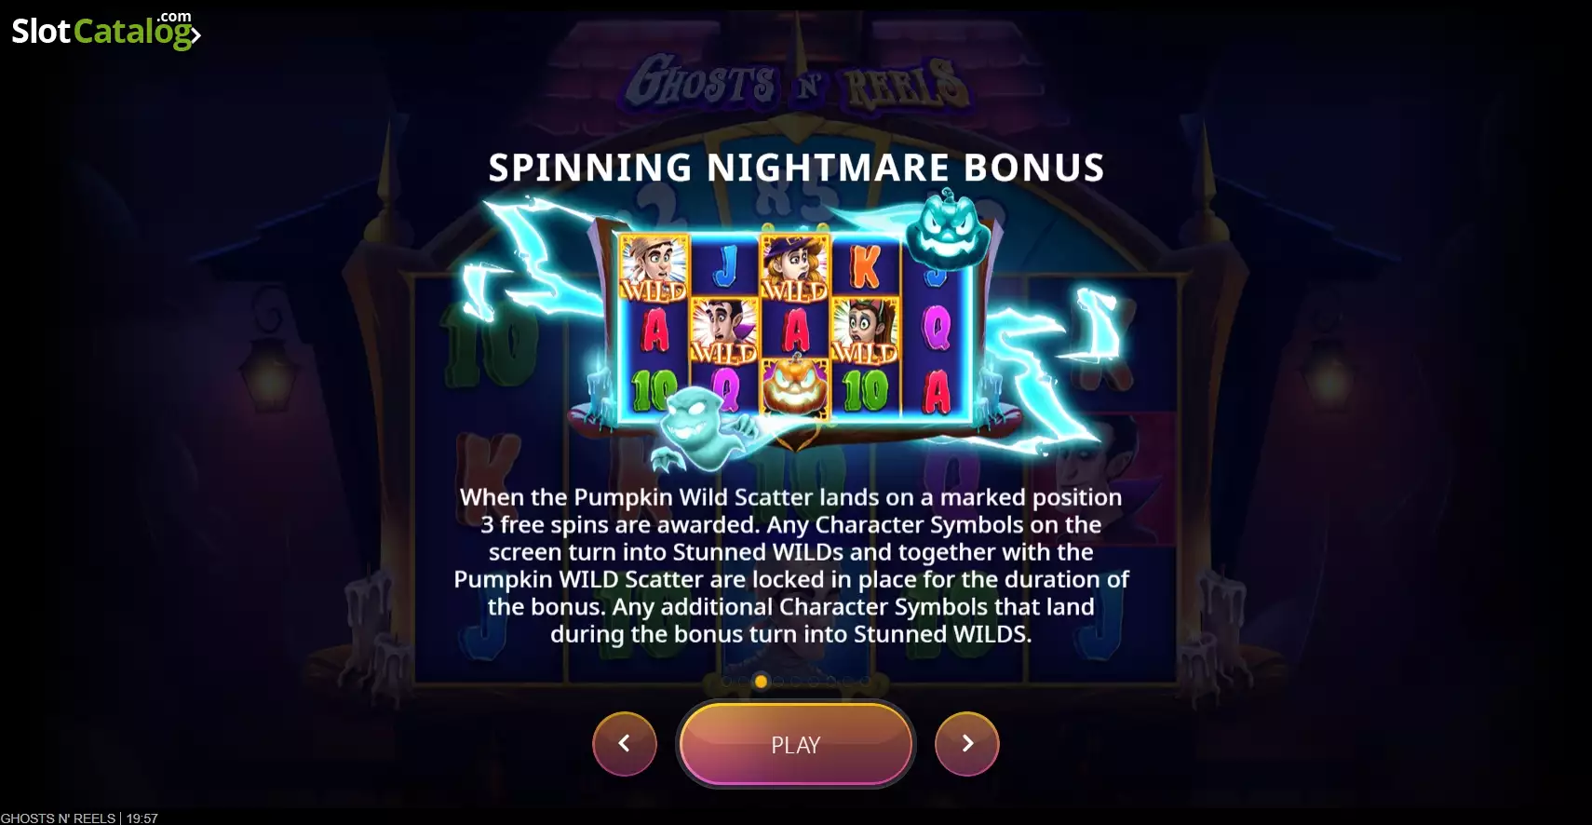Jump to the fourth slide pagination dot
The width and height of the screenshot is (1592, 825).
coord(778,681)
